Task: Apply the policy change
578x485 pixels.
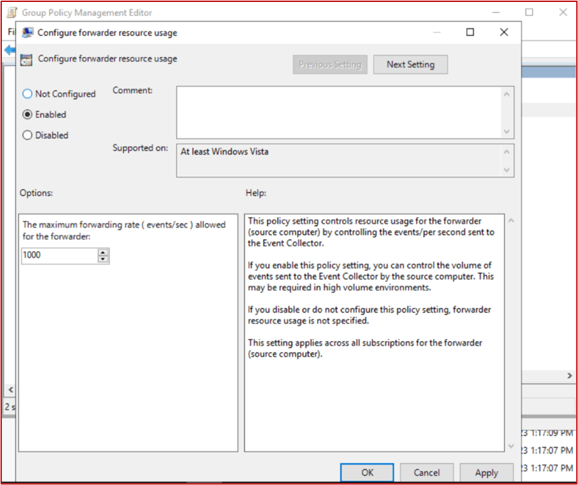Action: pos(486,472)
